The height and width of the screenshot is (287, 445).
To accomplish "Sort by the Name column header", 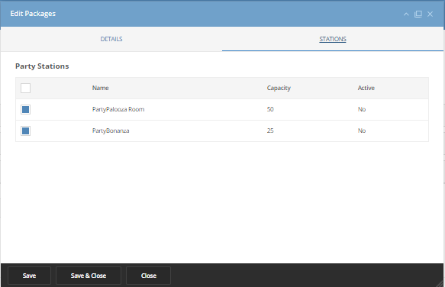I will click(x=101, y=88).
